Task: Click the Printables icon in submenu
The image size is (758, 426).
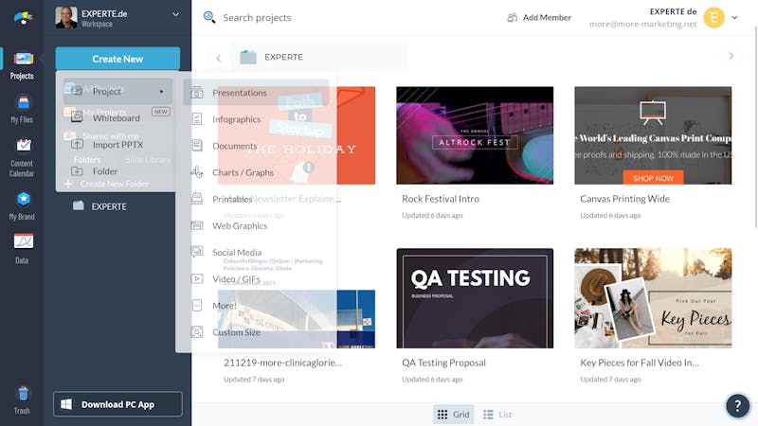Action: (197, 199)
